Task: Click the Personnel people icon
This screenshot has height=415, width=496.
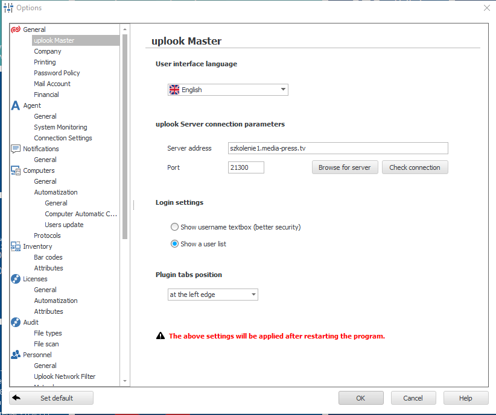Action: coord(16,355)
